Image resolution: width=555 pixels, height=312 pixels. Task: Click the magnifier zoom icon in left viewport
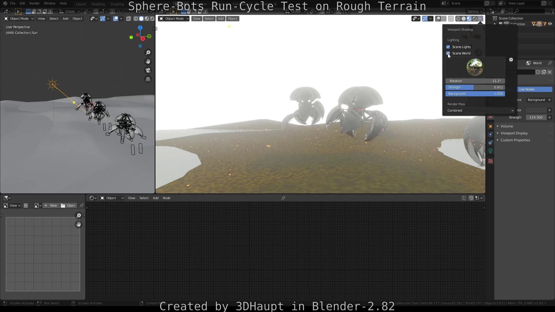[x=148, y=53]
